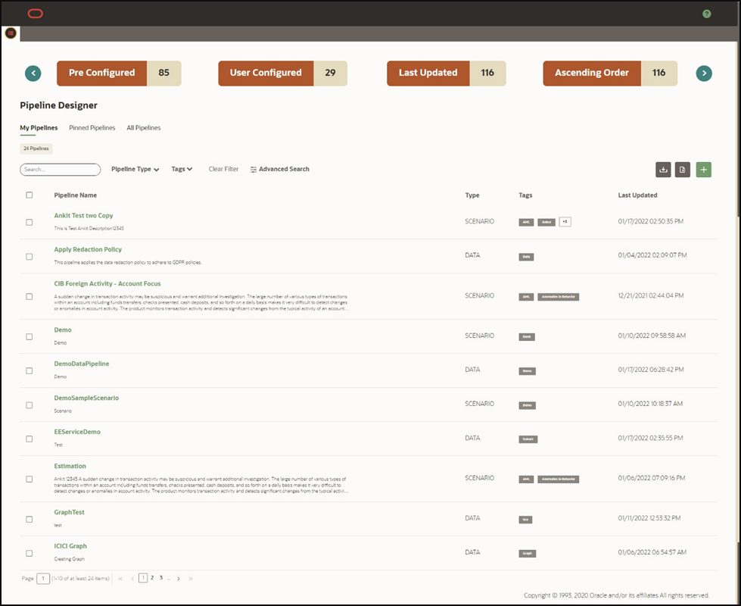Open the hamburger navigation menu icon

tap(11, 33)
